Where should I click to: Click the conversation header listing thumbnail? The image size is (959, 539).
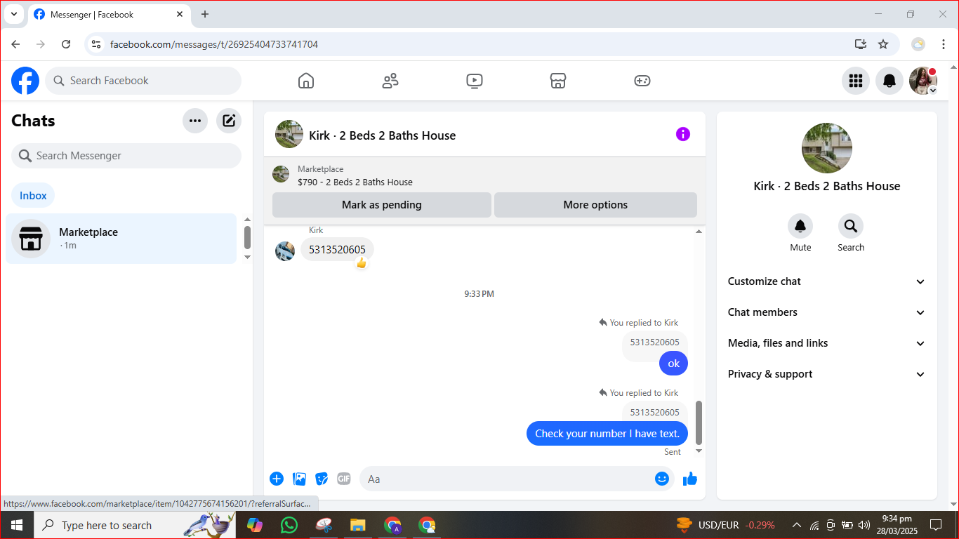coord(289,134)
